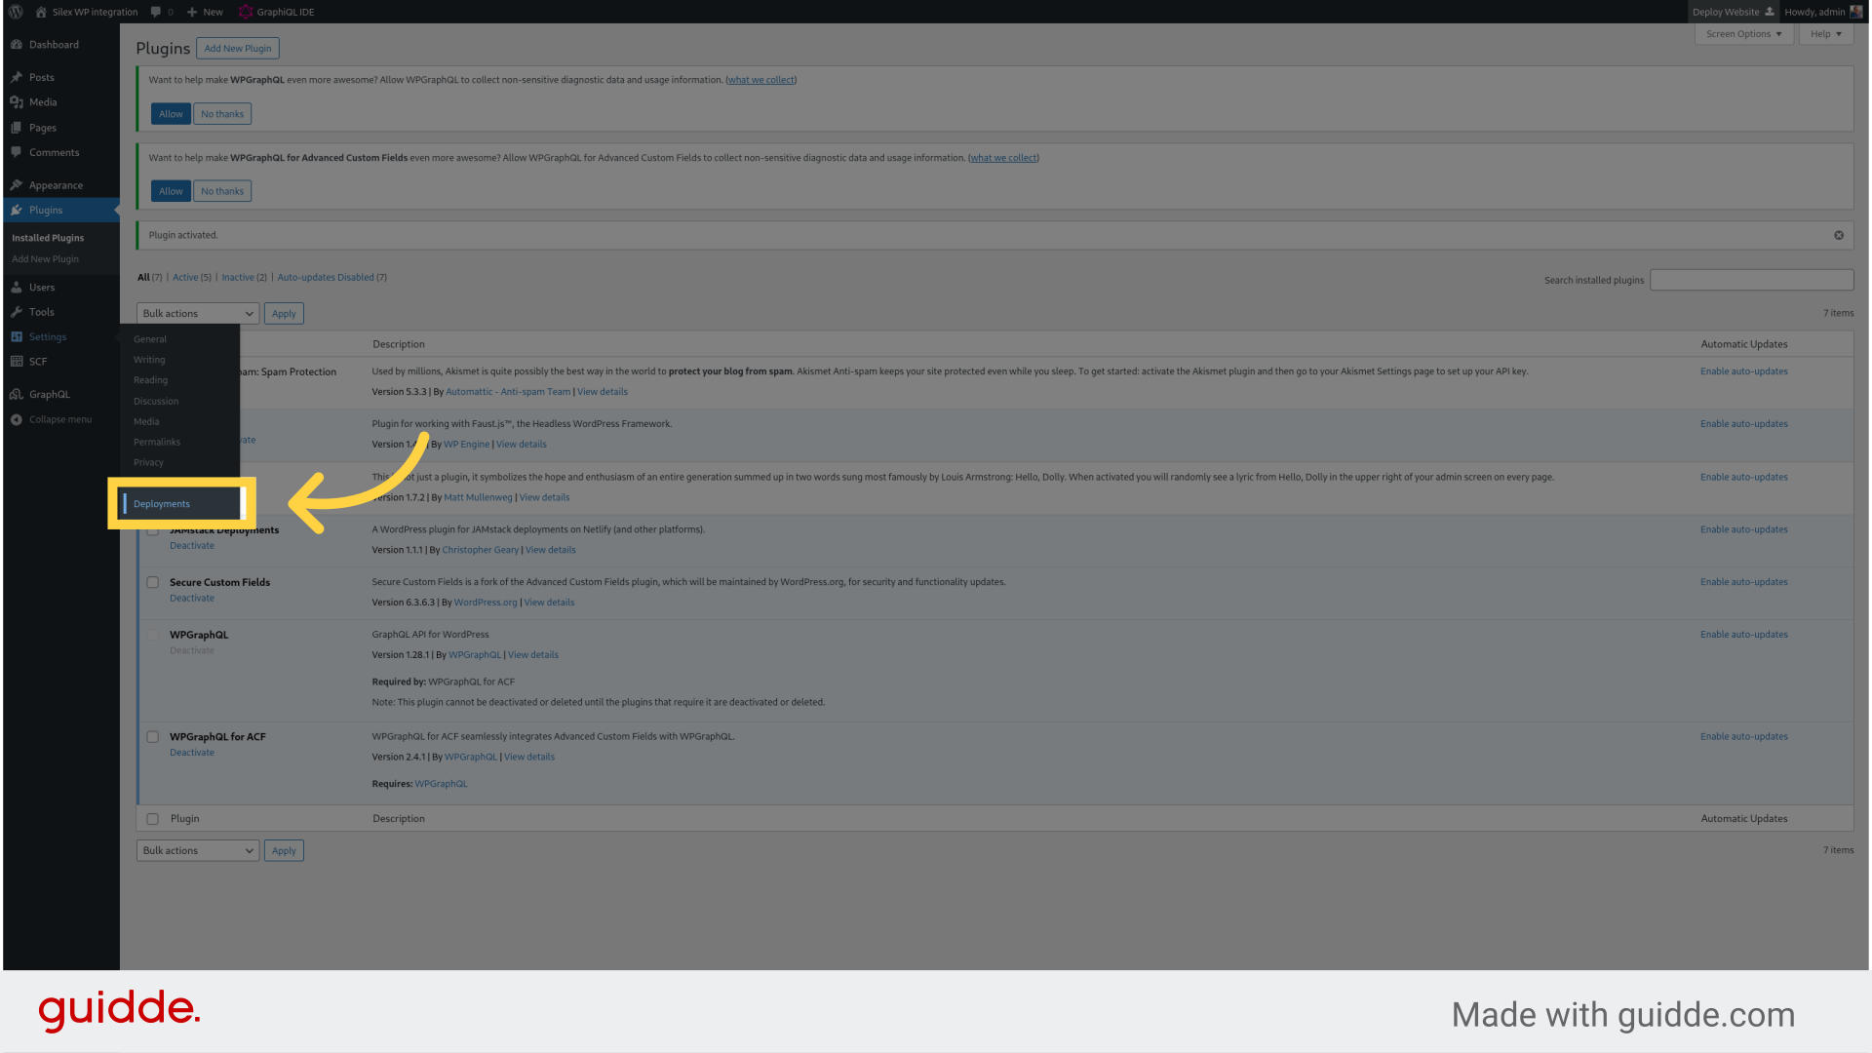
Task: Select the Bulk actions dropdown
Action: pyautogui.click(x=195, y=312)
